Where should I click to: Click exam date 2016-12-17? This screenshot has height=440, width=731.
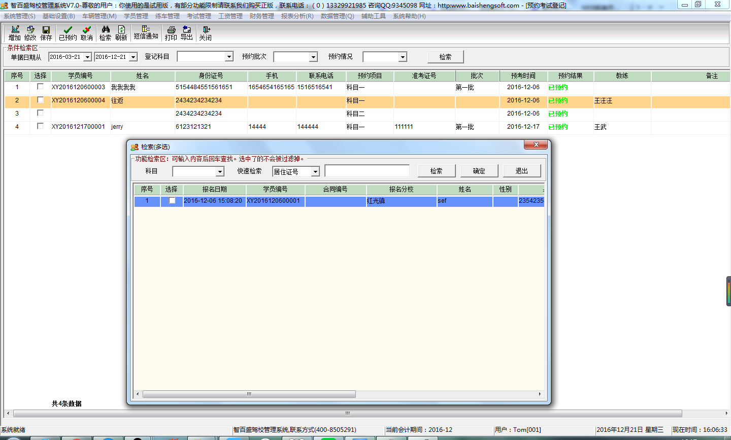tap(523, 127)
